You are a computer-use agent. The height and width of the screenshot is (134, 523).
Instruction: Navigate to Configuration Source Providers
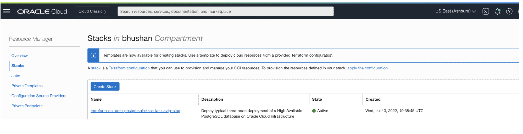click(39, 96)
